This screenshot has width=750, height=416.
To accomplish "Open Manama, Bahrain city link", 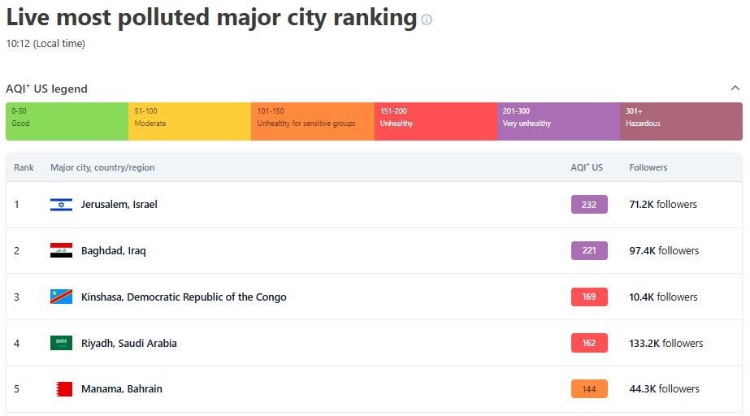I will tap(122, 388).
